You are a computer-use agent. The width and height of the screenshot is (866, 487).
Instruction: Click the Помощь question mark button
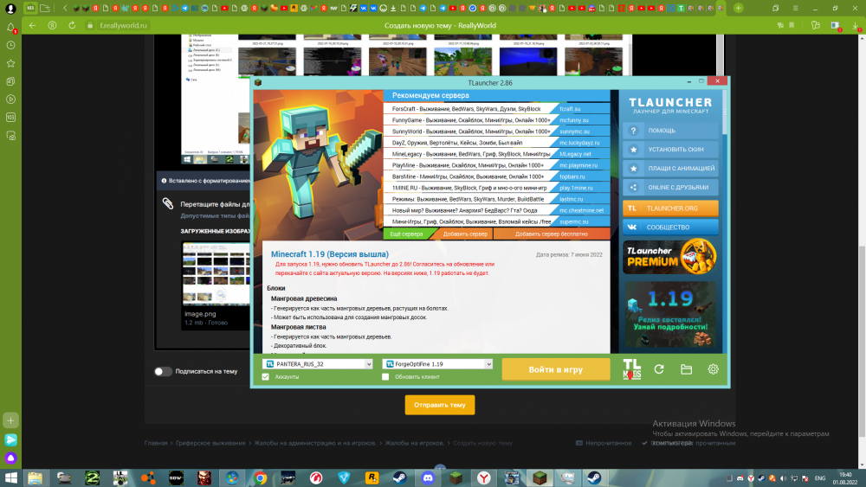click(x=670, y=131)
